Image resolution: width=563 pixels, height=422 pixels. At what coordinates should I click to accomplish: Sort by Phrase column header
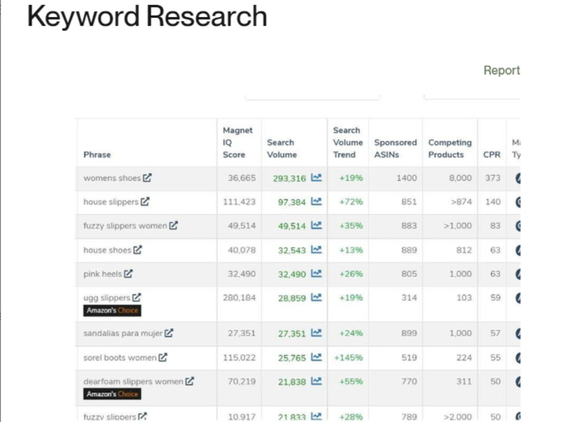97,155
